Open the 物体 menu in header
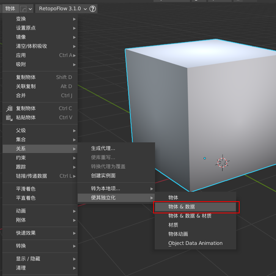The width and height of the screenshot is (276, 276). [x=10, y=8]
